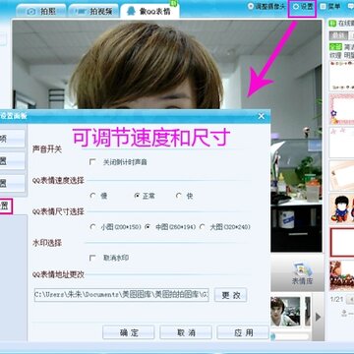The width and height of the screenshot is (354, 354).
Task: Click the speech bubble icon at top right
Action: click(350, 6)
